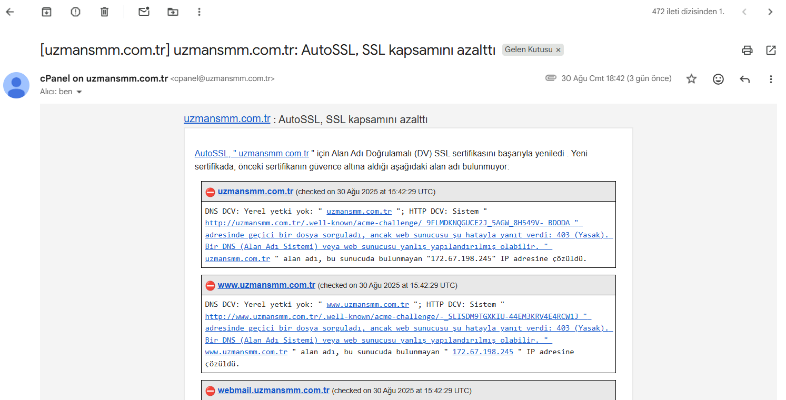Click sender name cPanel on uzmansmm.com.tr
Screen dimensions: 786x400
pyautogui.click(x=104, y=78)
